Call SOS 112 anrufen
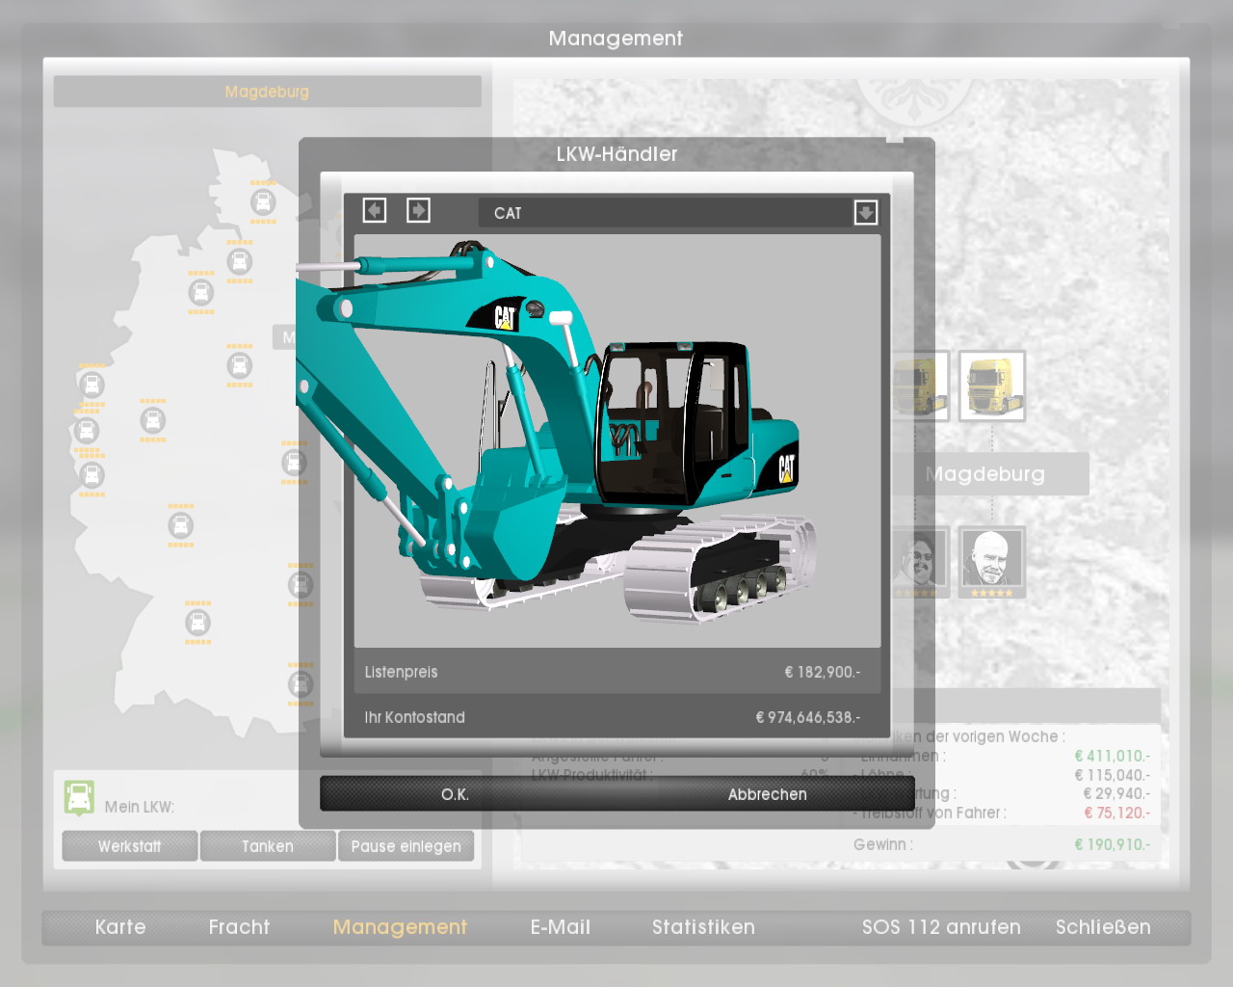Image resolution: width=1233 pixels, height=987 pixels. point(941,927)
